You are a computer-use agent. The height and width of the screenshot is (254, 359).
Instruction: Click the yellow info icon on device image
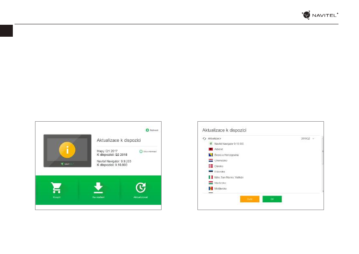click(x=67, y=150)
